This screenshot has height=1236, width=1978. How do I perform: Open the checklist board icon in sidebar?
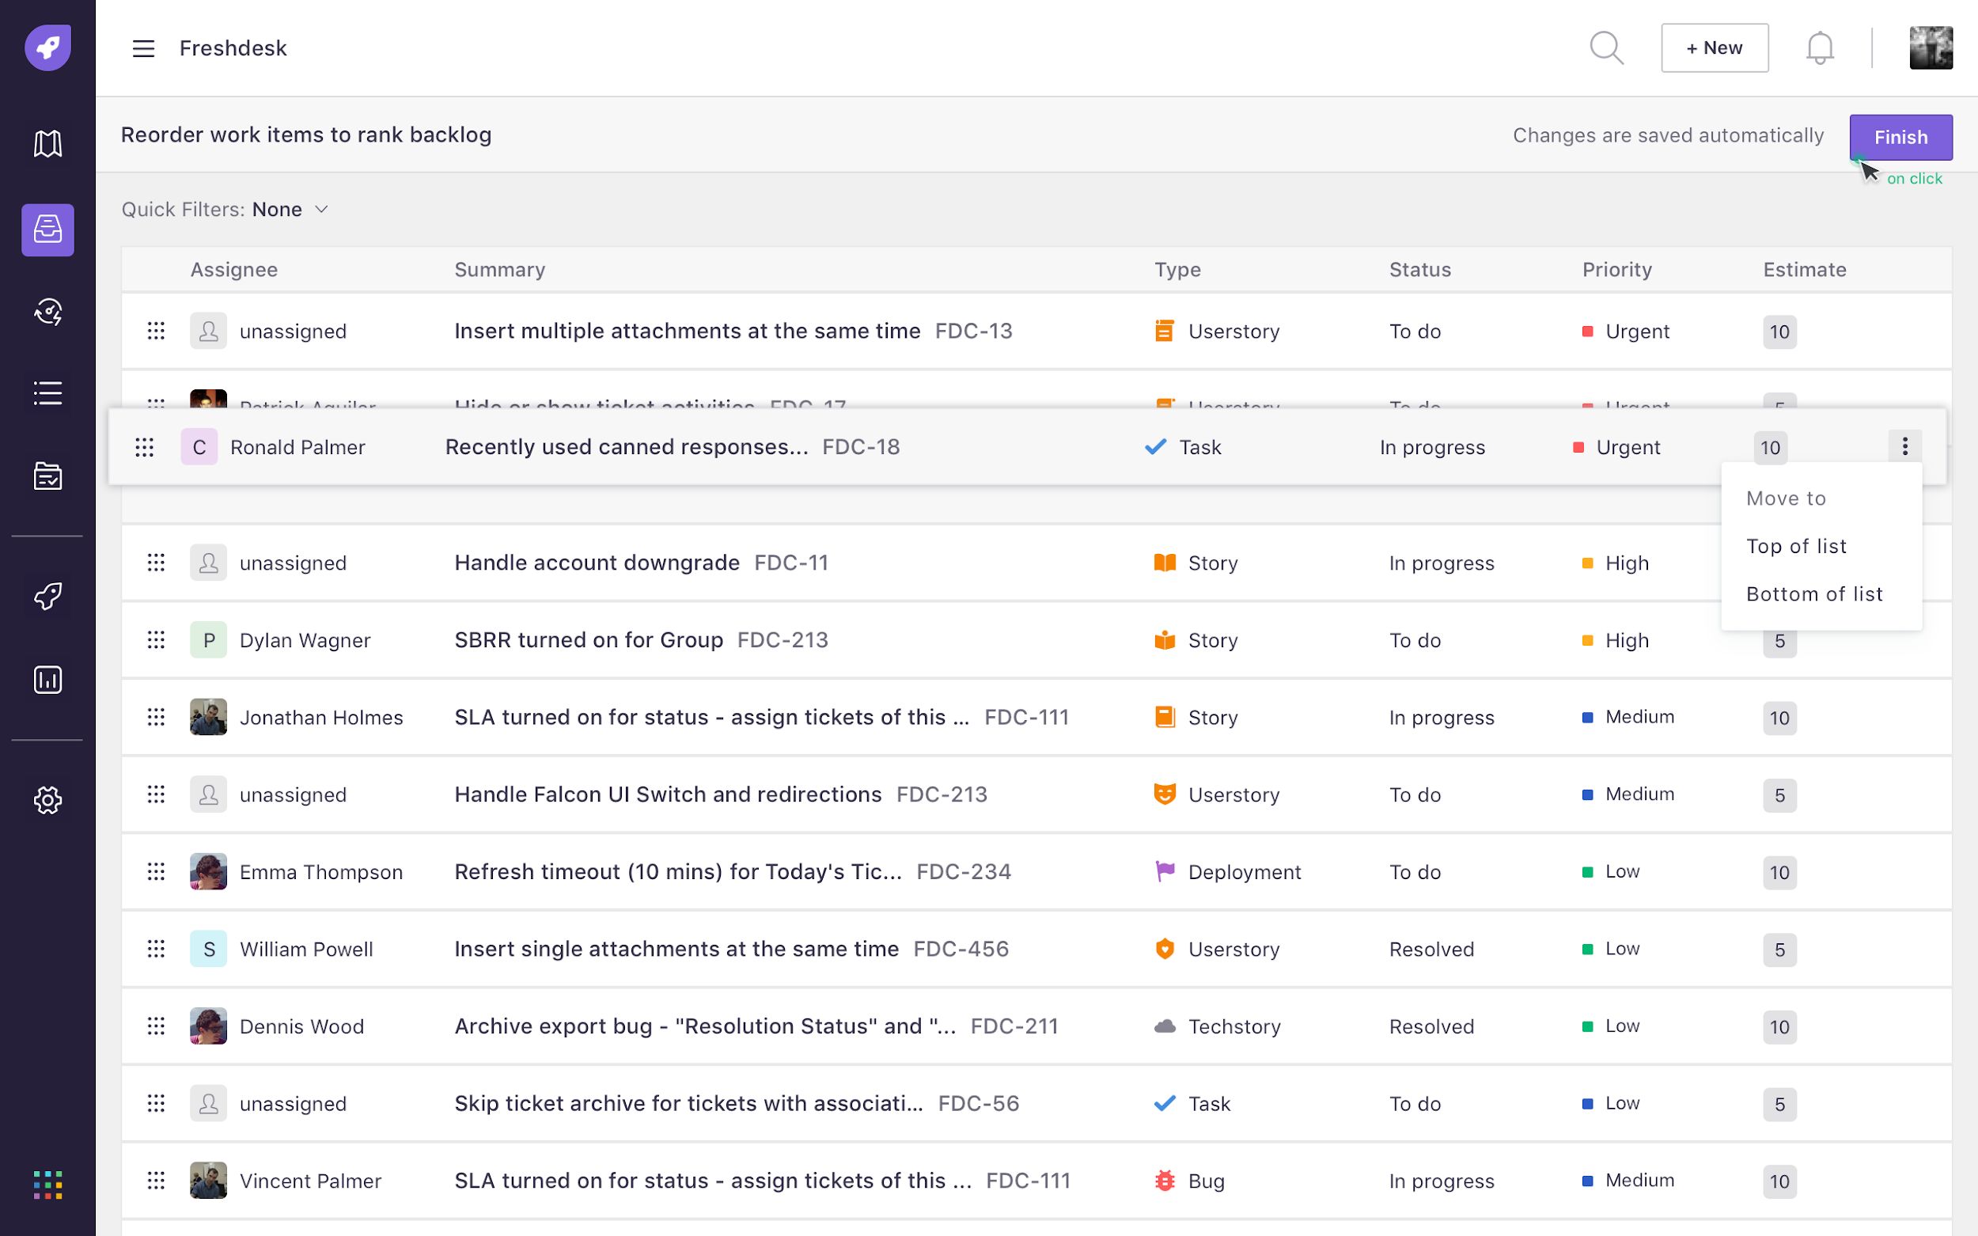tap(47, 476)
